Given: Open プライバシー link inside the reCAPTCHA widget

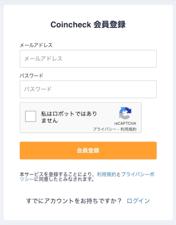Looking at the screenshot, I should tap(104, 129).
